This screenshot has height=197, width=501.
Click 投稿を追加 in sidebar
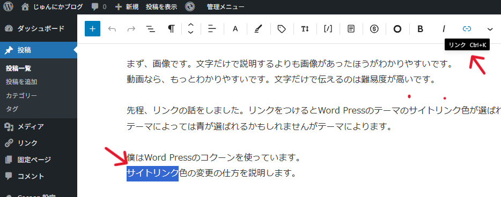pyautogui.click(x=21, y=82)
